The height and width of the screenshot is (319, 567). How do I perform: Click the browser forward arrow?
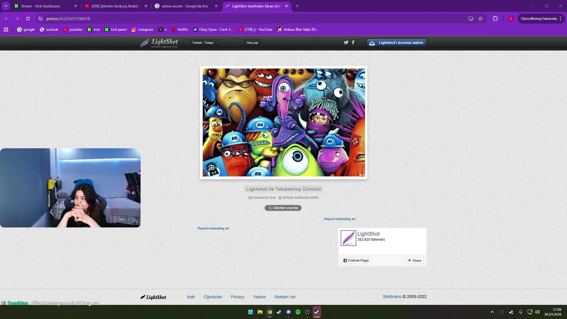[17, 19]
